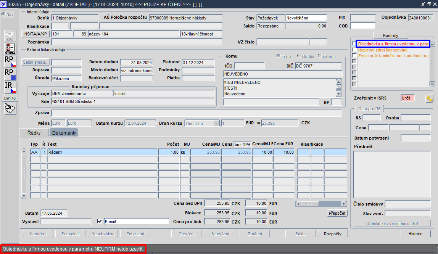
Task: Click the Datum field 17.05.2024
Action: [x=54, y=213]
